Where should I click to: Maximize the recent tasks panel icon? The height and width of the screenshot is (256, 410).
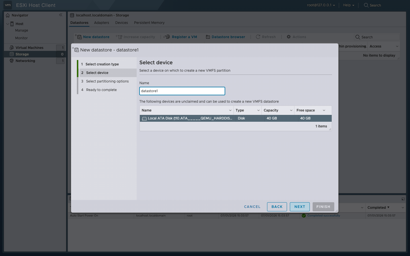[403, 199]
